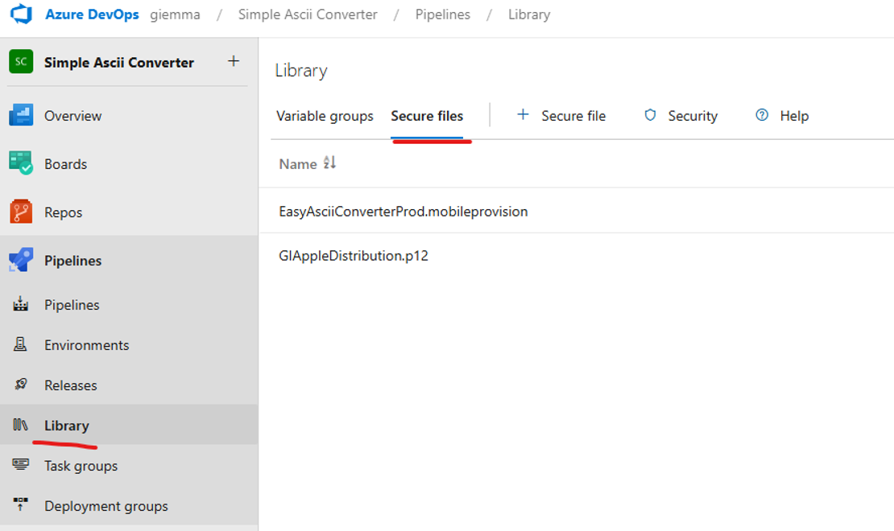
Task: Select Library in the sidebar
Action: pos(66,426)
